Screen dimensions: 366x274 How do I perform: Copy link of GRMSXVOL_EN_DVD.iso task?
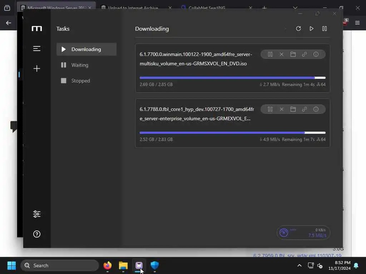pyautogui.click(x=305, y=54)
